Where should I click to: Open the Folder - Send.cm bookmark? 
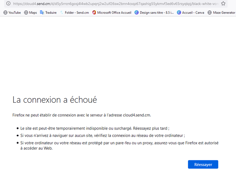click(74, 13)
